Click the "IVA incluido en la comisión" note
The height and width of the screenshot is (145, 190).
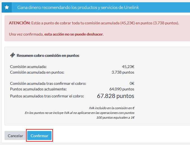[x=112, y=108]
